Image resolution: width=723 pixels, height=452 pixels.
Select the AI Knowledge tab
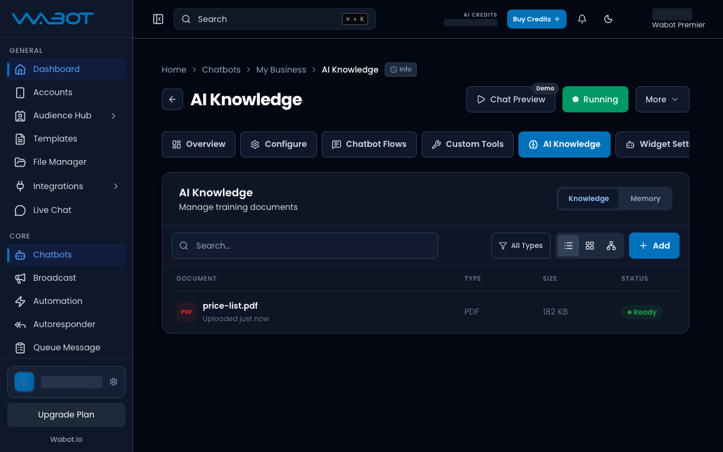click(564, 145)
